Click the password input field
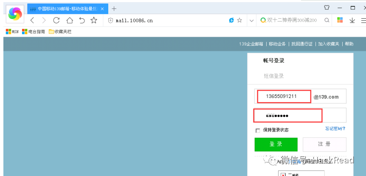366x176 pixels. [x=300, y=115]
